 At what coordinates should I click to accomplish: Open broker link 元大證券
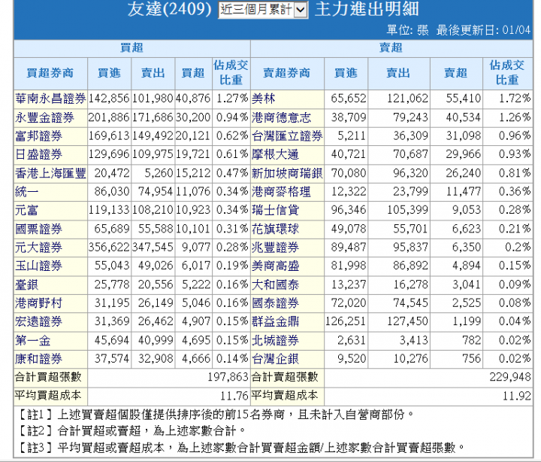pos(38,248)
